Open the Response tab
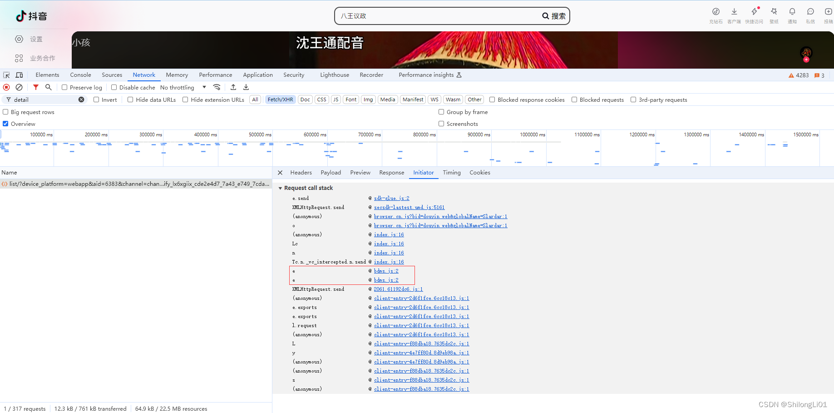The image size is (834, 413). click(391, 173)
